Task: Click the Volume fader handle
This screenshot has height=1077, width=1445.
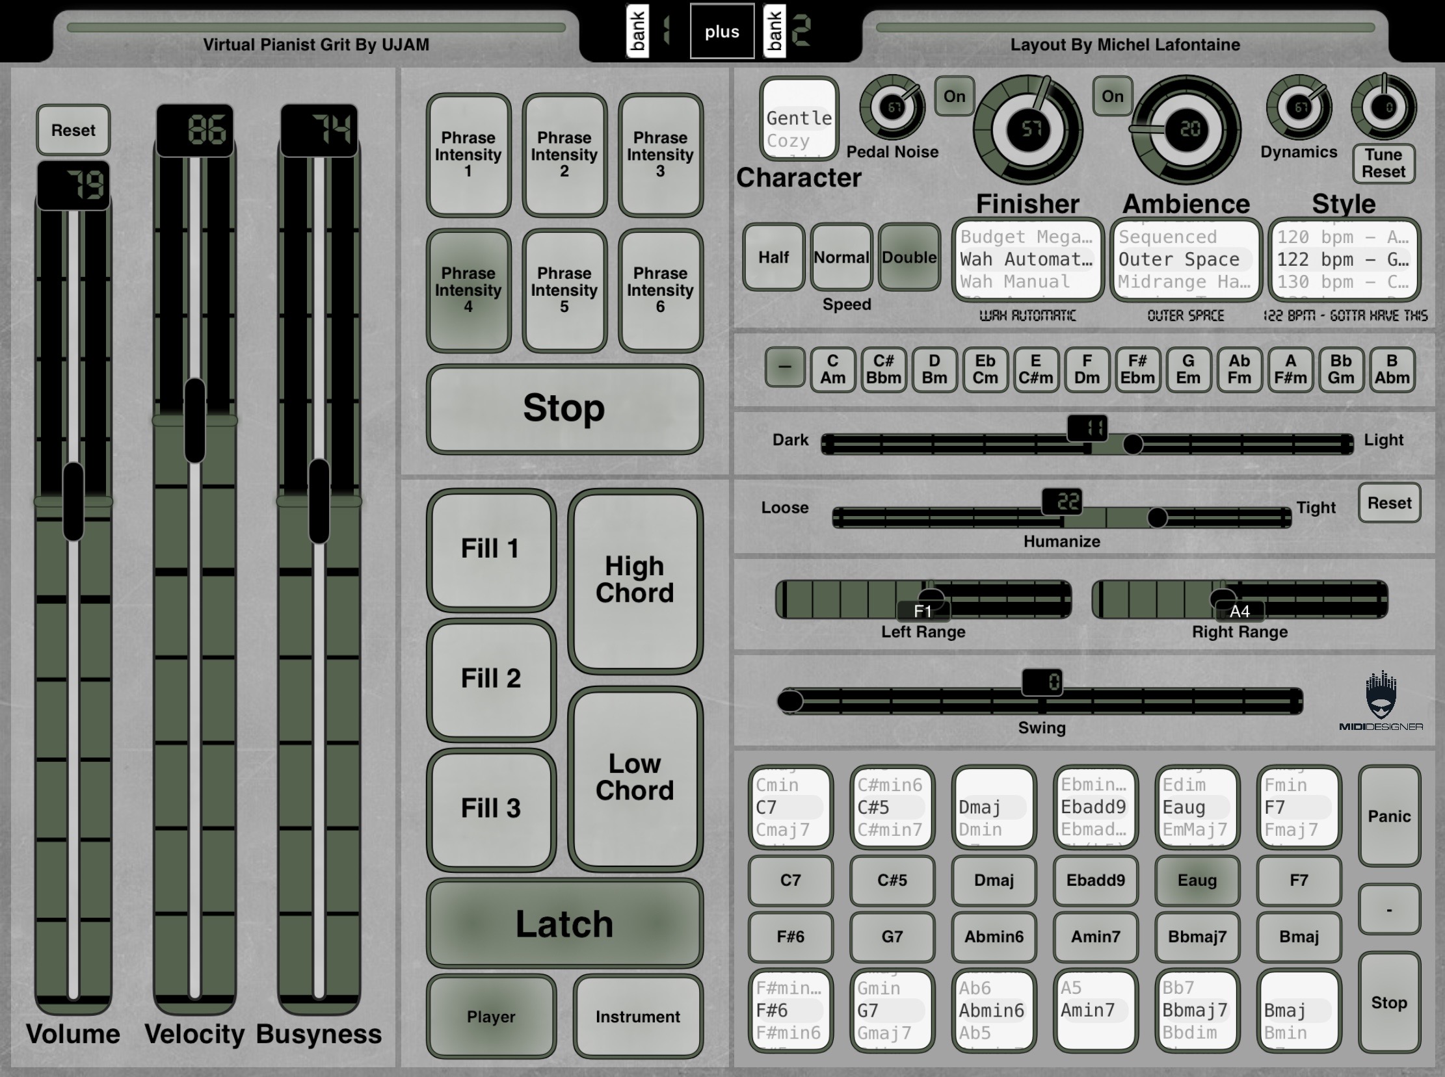Action: (x=73, y=502)
